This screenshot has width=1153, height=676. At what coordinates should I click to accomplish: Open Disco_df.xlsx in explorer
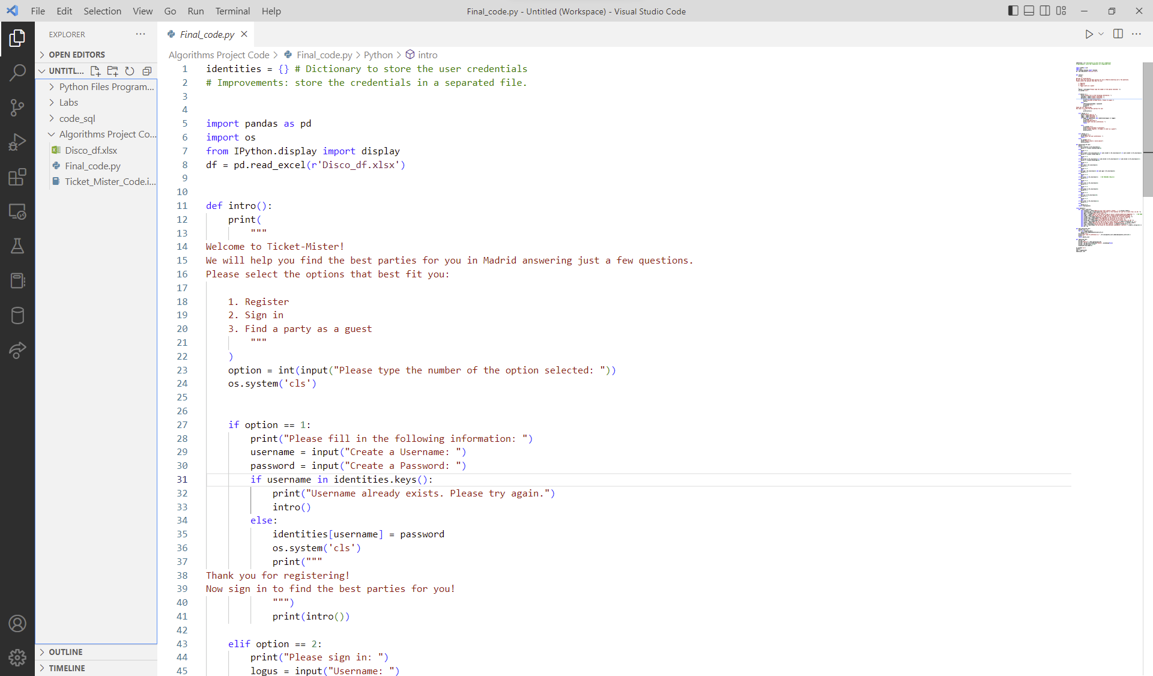tap(91, 150)
